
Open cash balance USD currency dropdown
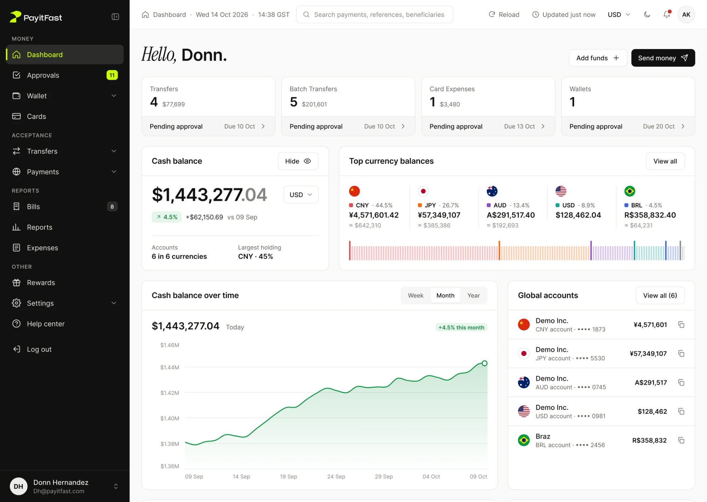click(x=301, y=195)
